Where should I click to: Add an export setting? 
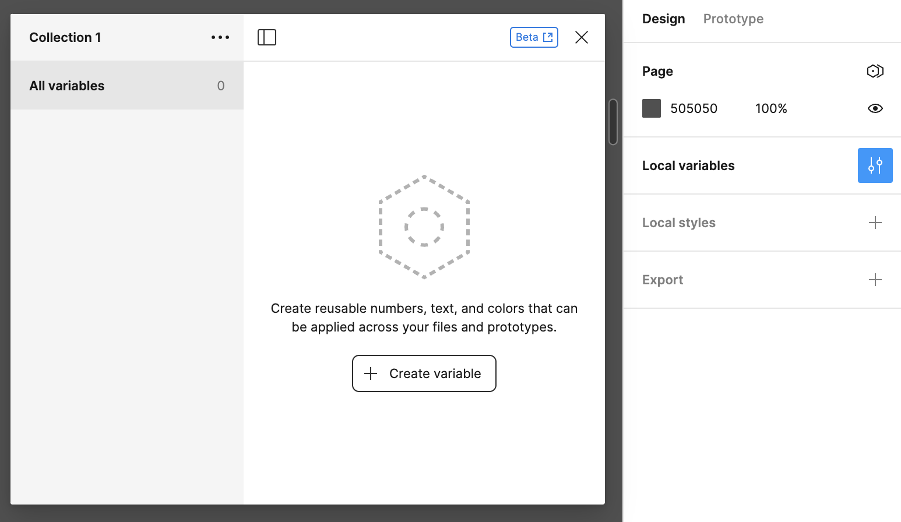[x=875, y=280]
